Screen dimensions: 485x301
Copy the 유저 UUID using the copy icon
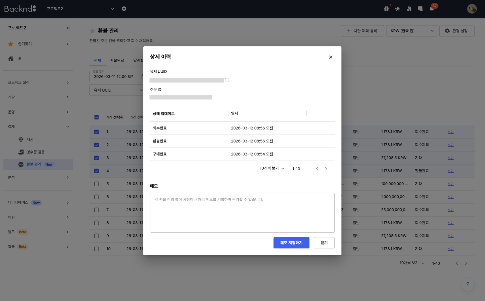click(227, 80)
